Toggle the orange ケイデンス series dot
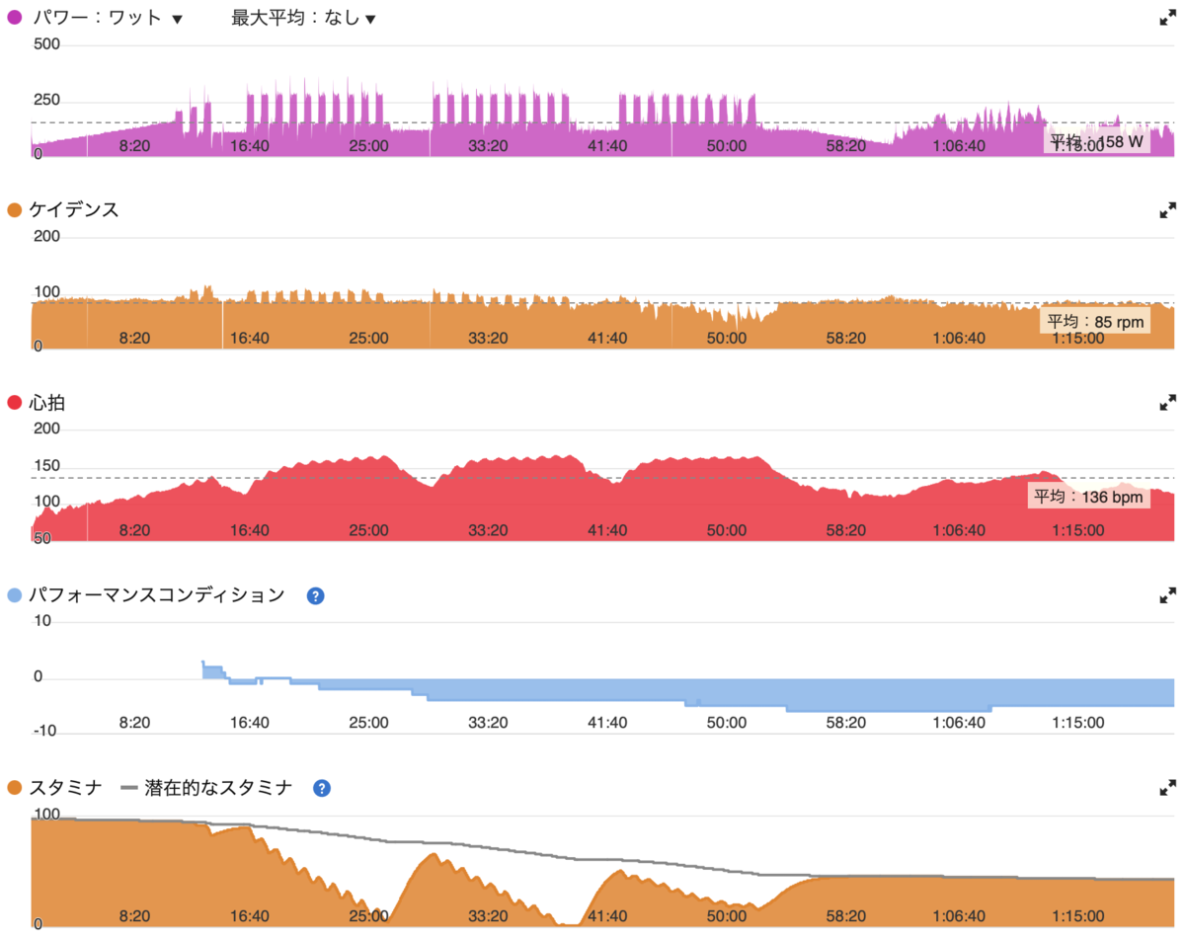The width and height of the screenshot is (1185, 938). 15,210
